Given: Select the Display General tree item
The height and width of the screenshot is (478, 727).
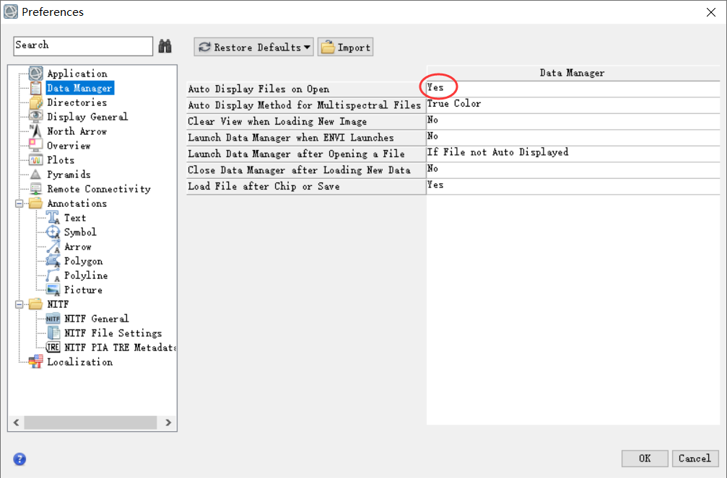Looking at the screenshot, I should (x=87, y=117).
